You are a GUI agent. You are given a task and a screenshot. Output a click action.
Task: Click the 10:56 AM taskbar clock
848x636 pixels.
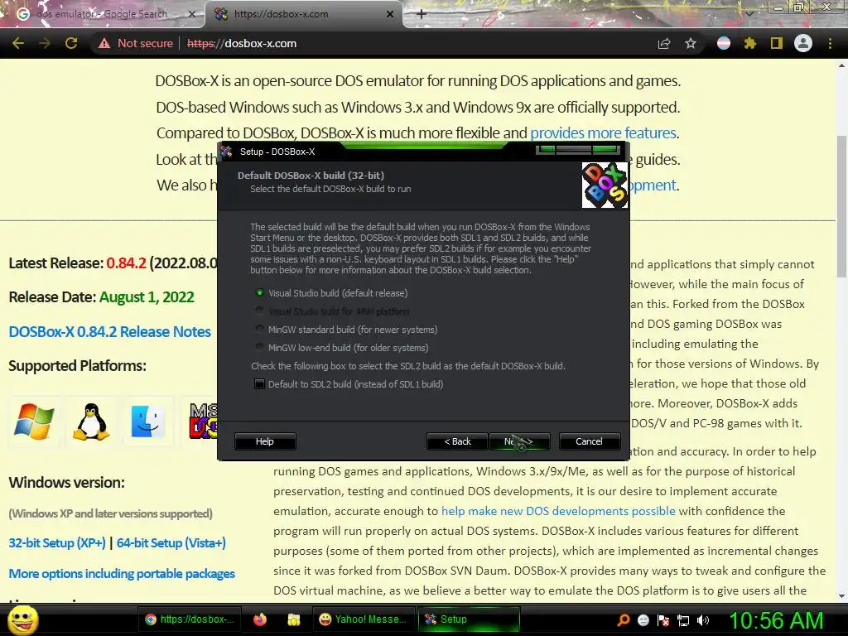[x=777, y=620]
